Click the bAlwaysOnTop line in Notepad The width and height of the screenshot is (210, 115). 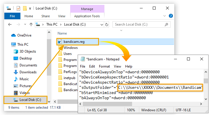click(112, 98)
